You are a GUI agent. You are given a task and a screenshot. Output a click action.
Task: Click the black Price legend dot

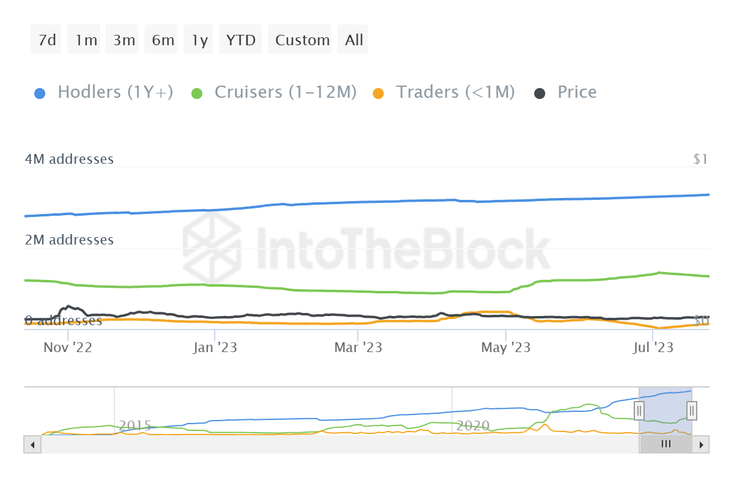click(538, 92)
